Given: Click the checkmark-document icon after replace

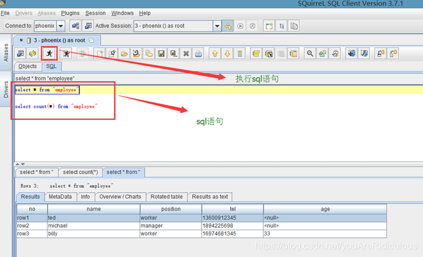Looking at the screenshot, I should click(335, 54).
